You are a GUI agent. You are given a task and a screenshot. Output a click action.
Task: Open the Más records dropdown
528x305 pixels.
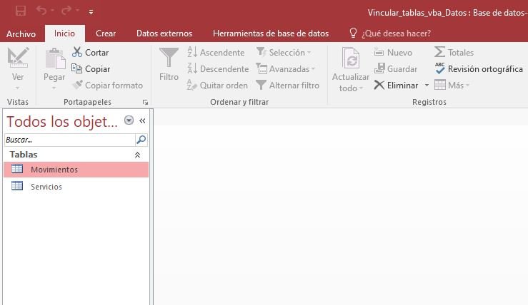452,86
